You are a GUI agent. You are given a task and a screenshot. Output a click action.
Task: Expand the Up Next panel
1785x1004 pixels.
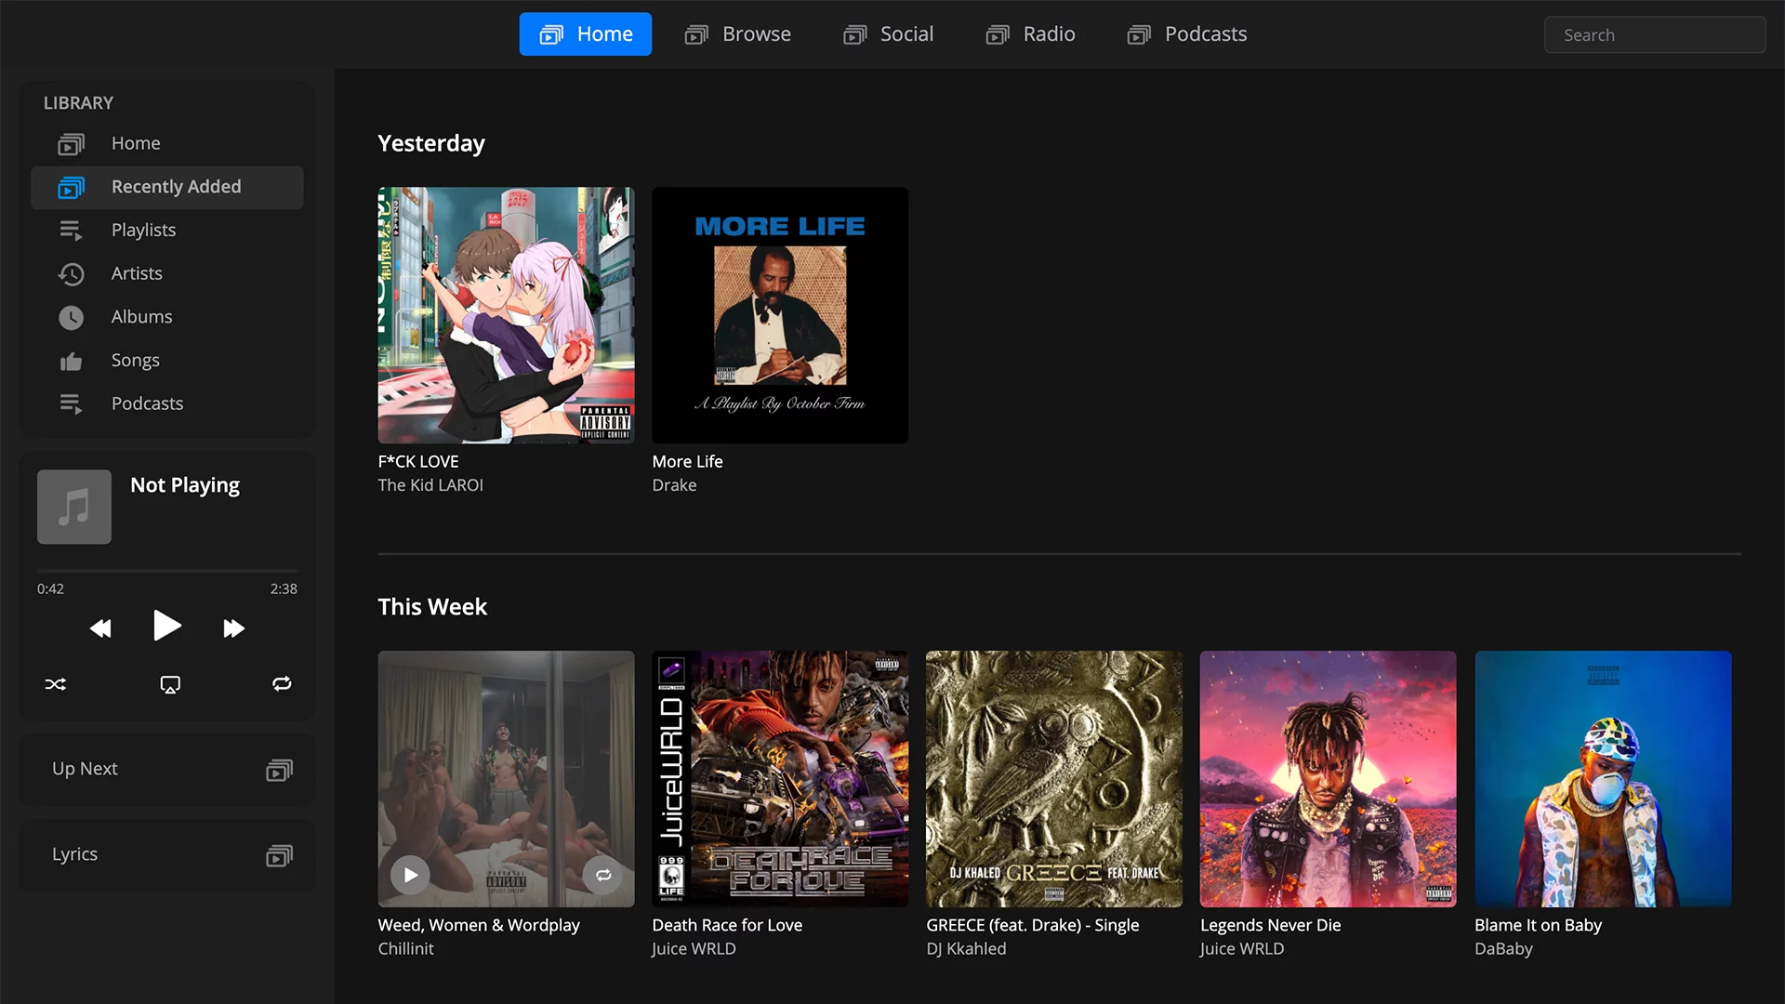pyautogui.click(x=167, y=770)
